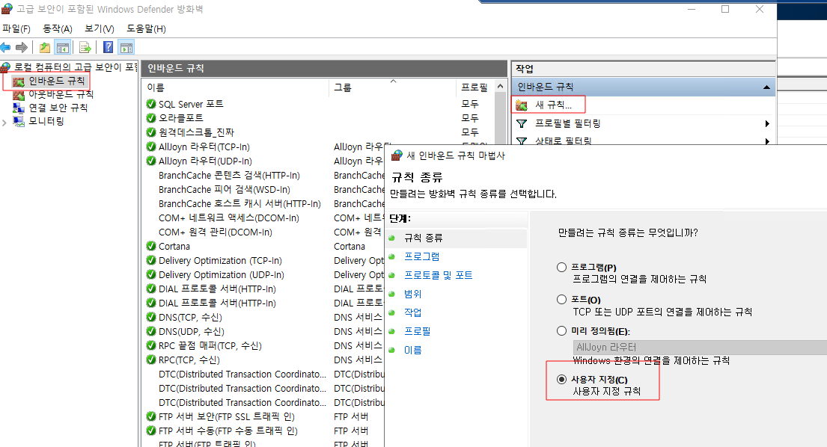Go to the 프로그램 wizard step
This screenshot has height=447, width=827.
pyautogui.click(x=421, y=256)
